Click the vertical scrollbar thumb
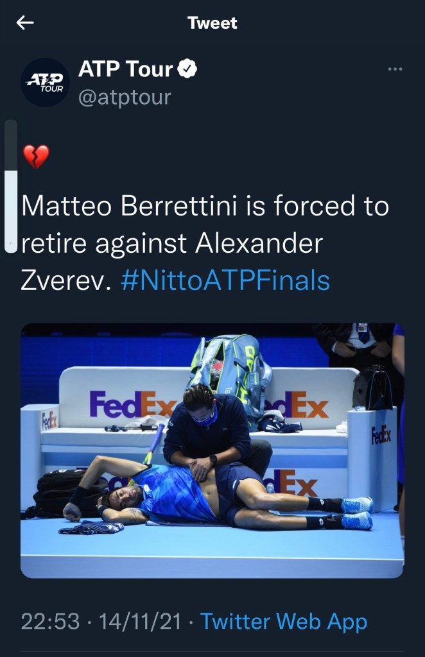Screen dimensions: 425x657 [11, 210]
